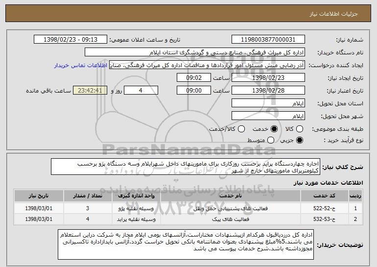377x267 pixels.
Task: Click the تاریخ نیاز column header
Action: [x=39, y=195]
